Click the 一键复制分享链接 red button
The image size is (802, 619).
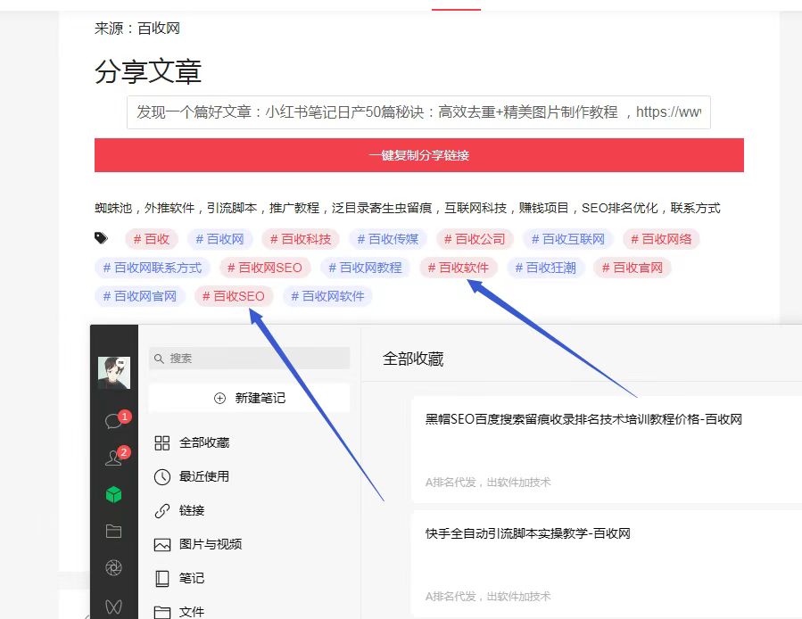(x=419, y=155)
